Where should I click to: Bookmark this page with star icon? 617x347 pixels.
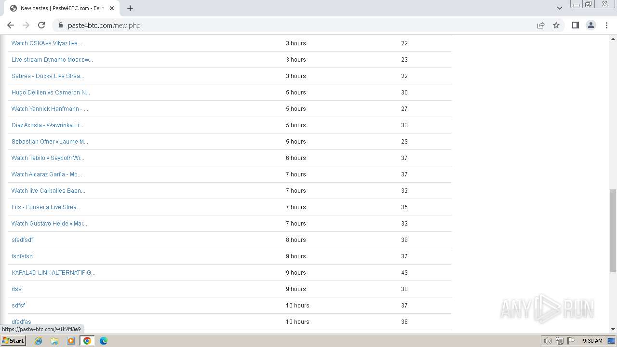[x=556, y=25]
